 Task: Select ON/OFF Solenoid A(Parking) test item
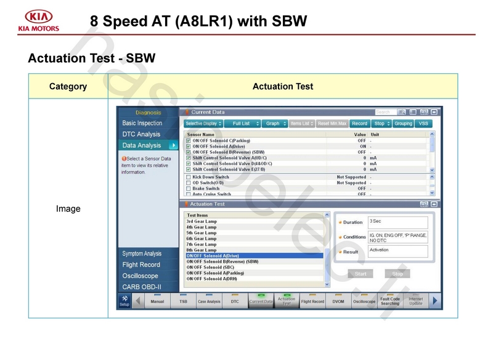coord(255,273)
